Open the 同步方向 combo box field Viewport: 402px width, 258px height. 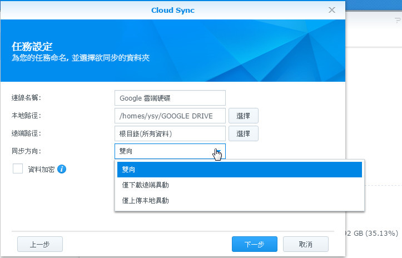point(161,151)
